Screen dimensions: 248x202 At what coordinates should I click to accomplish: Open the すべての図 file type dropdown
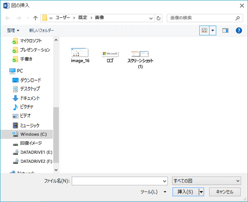206,181
